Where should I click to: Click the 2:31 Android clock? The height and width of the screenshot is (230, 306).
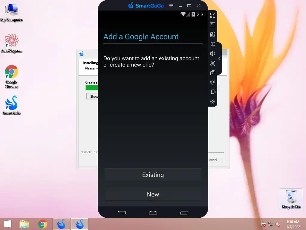(201, 14)
